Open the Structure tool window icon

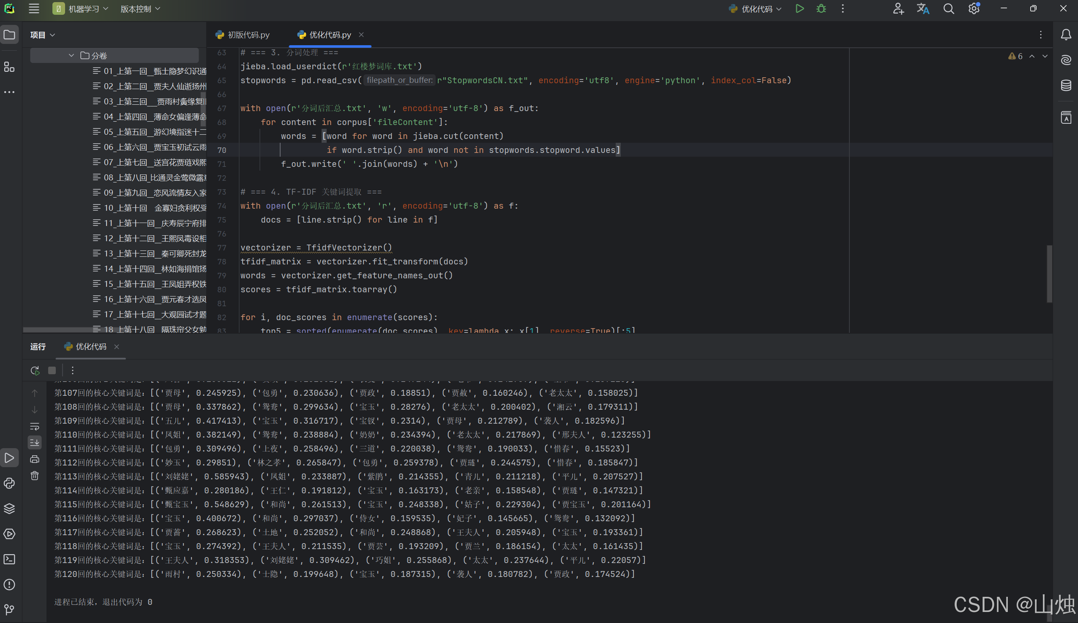pos(9,67)
